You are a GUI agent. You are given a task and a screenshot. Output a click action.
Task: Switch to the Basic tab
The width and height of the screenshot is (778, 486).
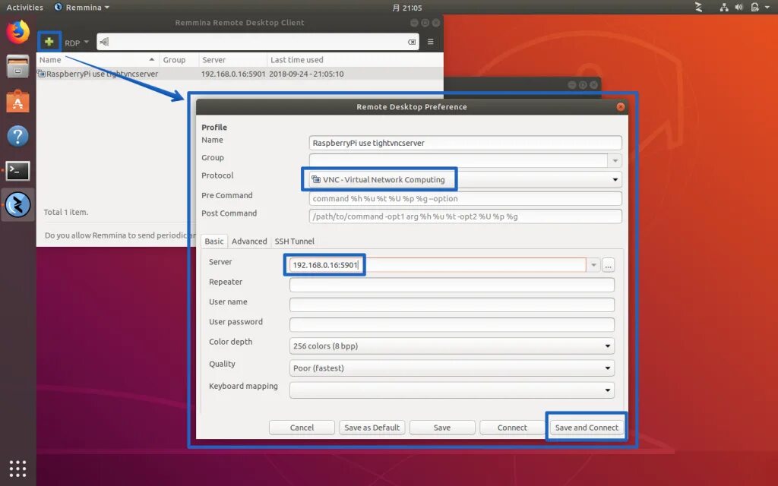[213, 241]
